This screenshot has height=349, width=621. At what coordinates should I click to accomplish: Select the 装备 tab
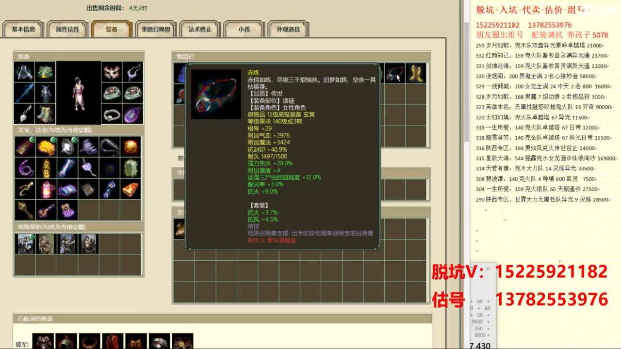112,29
